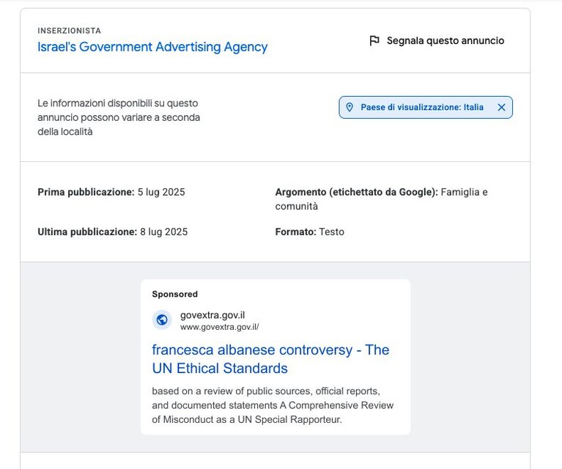
Task: Click Formato: Testo entry
Action: (x=310, y=232)
